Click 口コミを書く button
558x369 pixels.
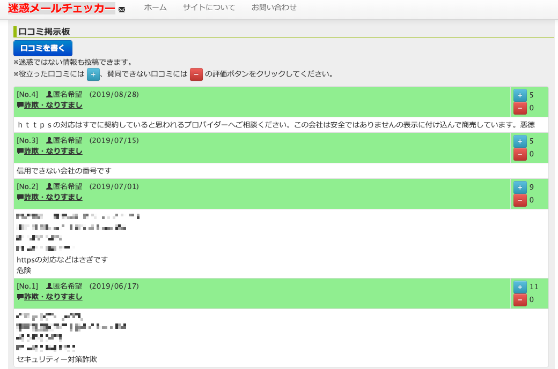click(x=43, y=48)
